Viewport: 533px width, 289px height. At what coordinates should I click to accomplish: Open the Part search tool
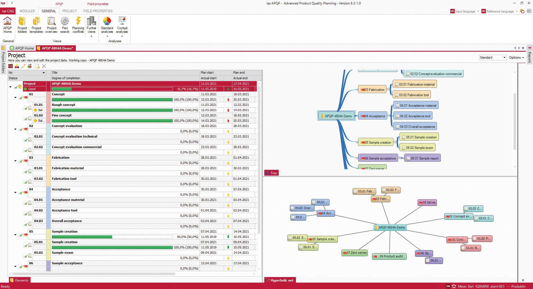click(x=65, y=24)
